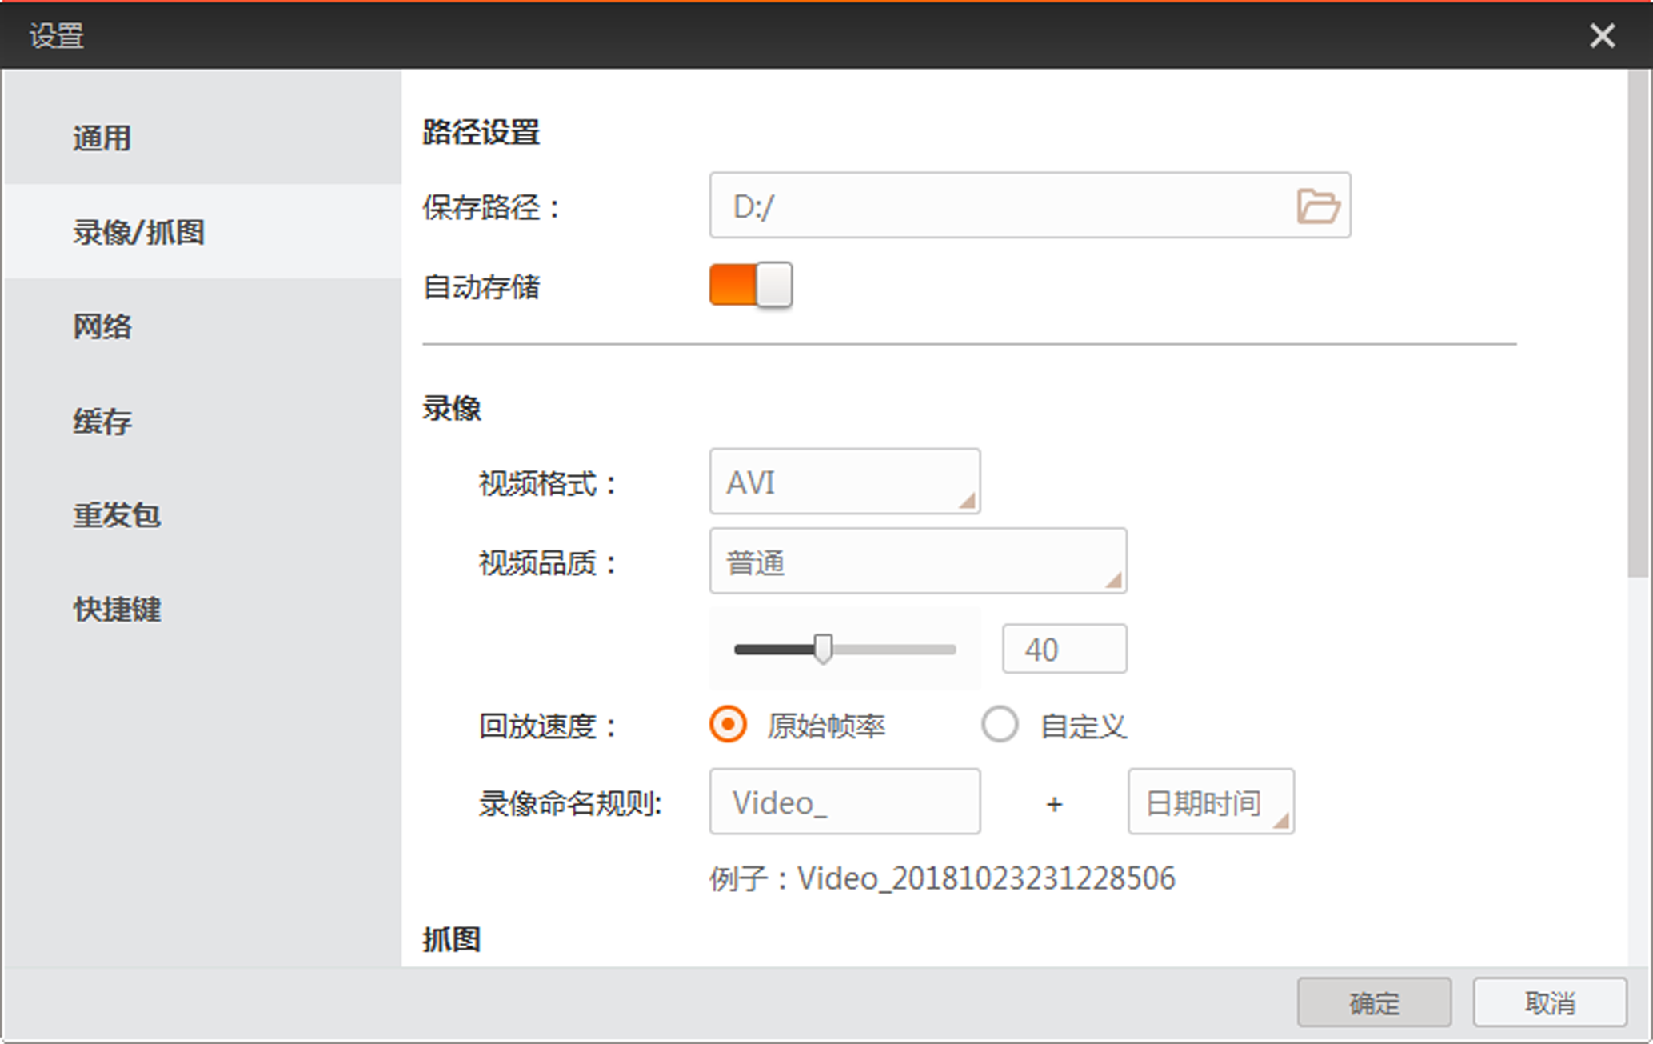This screenshot has width=1653, height=1044.
Task: Click the video quality slider handle
Action: 823,649
